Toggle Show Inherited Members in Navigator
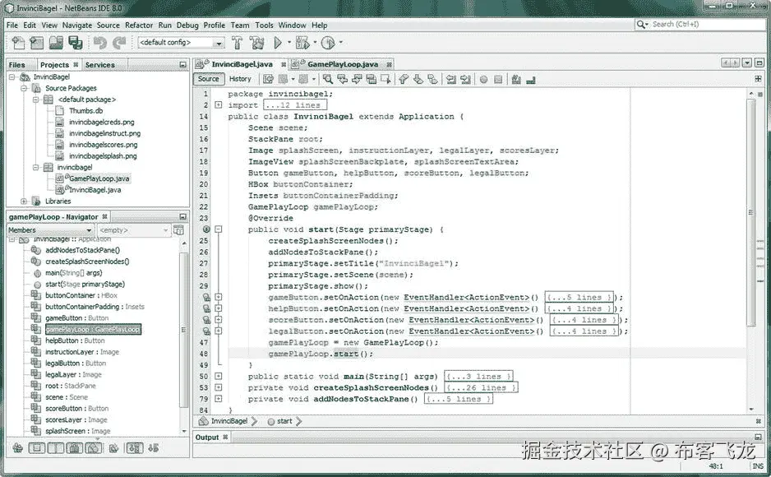Image resolution: width=771 pixels, height=477 pixels. (x=18, y=448)
